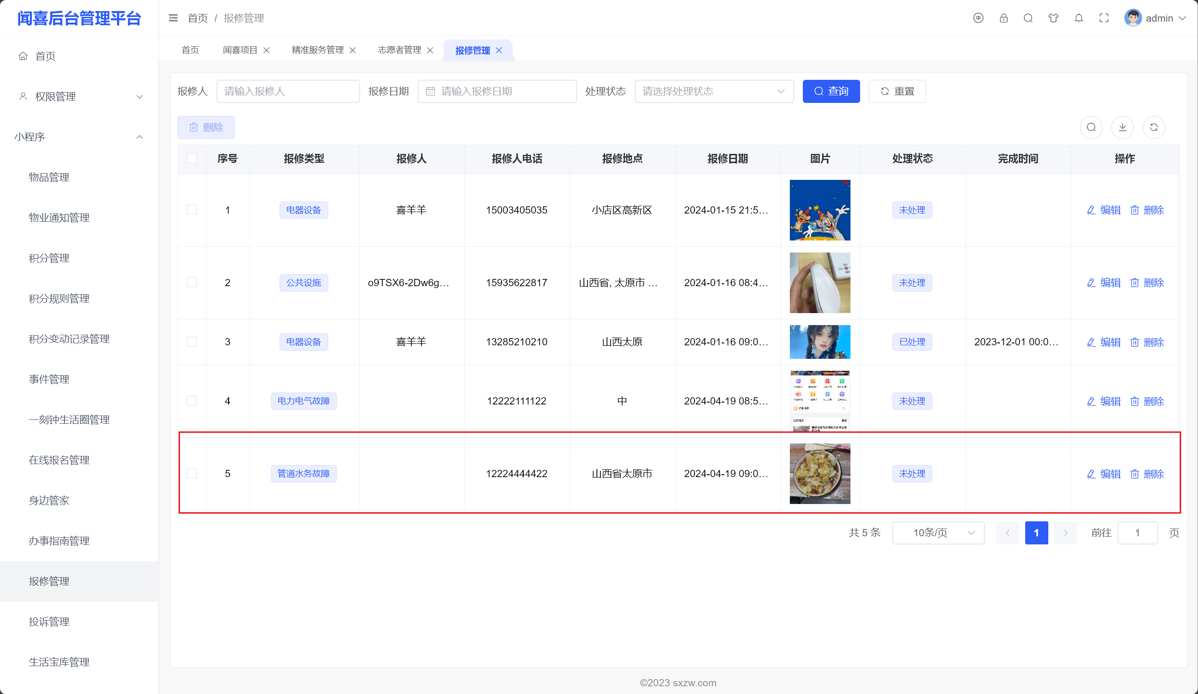Open the search icon in top header
Viewport: 1198px width, 694px height.
tap(1028, 18)
